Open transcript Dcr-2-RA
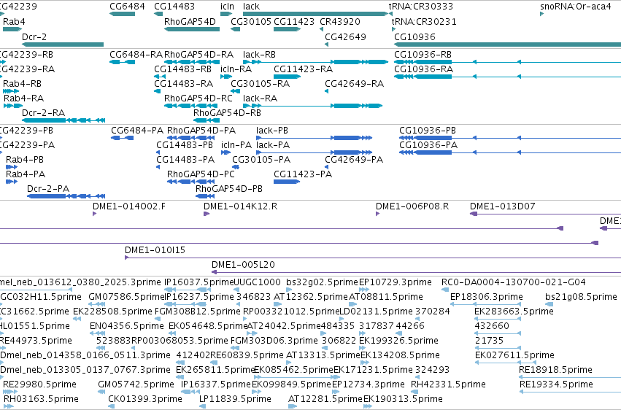Viewport: 621px width, 410px height. [63, 120]
